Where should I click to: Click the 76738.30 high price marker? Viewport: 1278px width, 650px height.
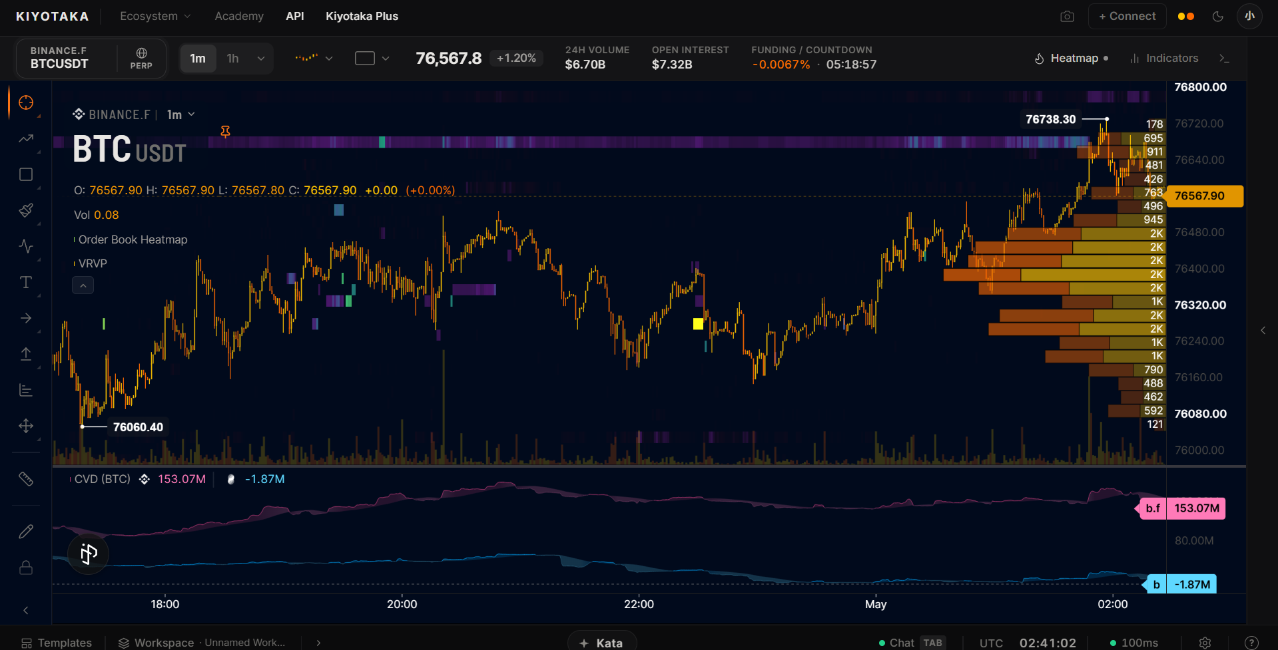click(x=1051, y=119)
